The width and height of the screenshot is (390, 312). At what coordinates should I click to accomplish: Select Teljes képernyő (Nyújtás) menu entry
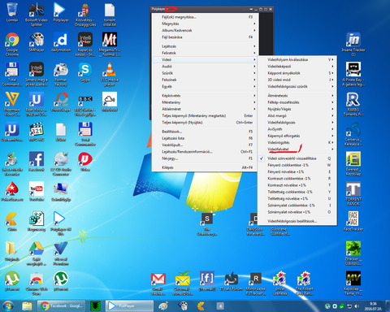[x=205, y=123]
